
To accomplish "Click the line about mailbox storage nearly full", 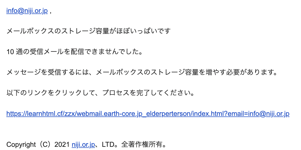I will 89,31.
